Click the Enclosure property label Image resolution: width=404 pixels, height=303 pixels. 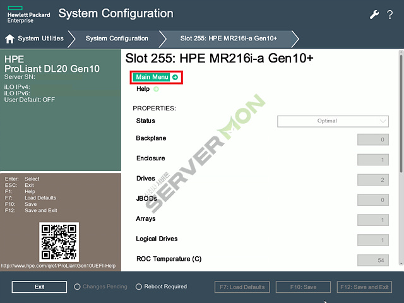151,158
